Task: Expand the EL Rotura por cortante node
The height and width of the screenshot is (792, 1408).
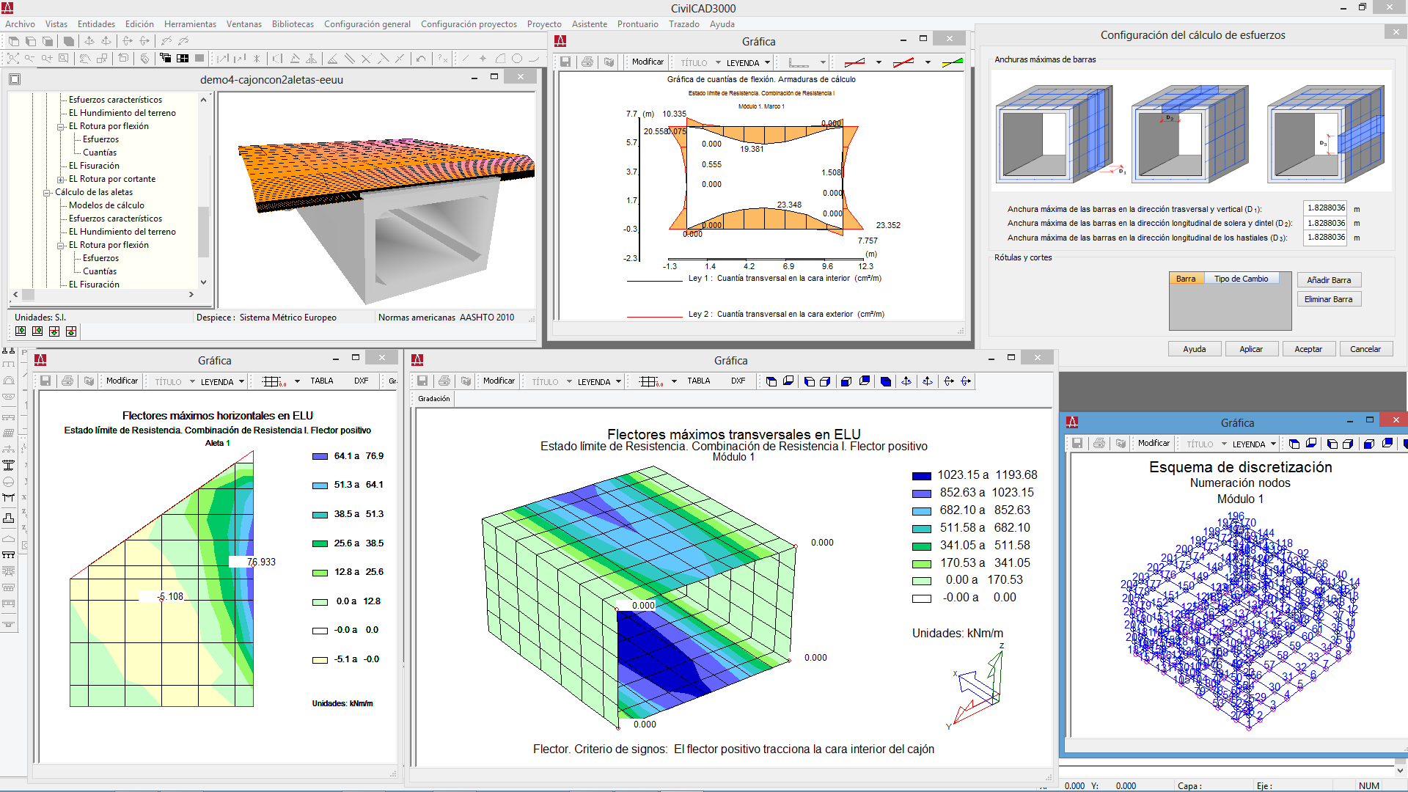Action: [x=61, y=179]
